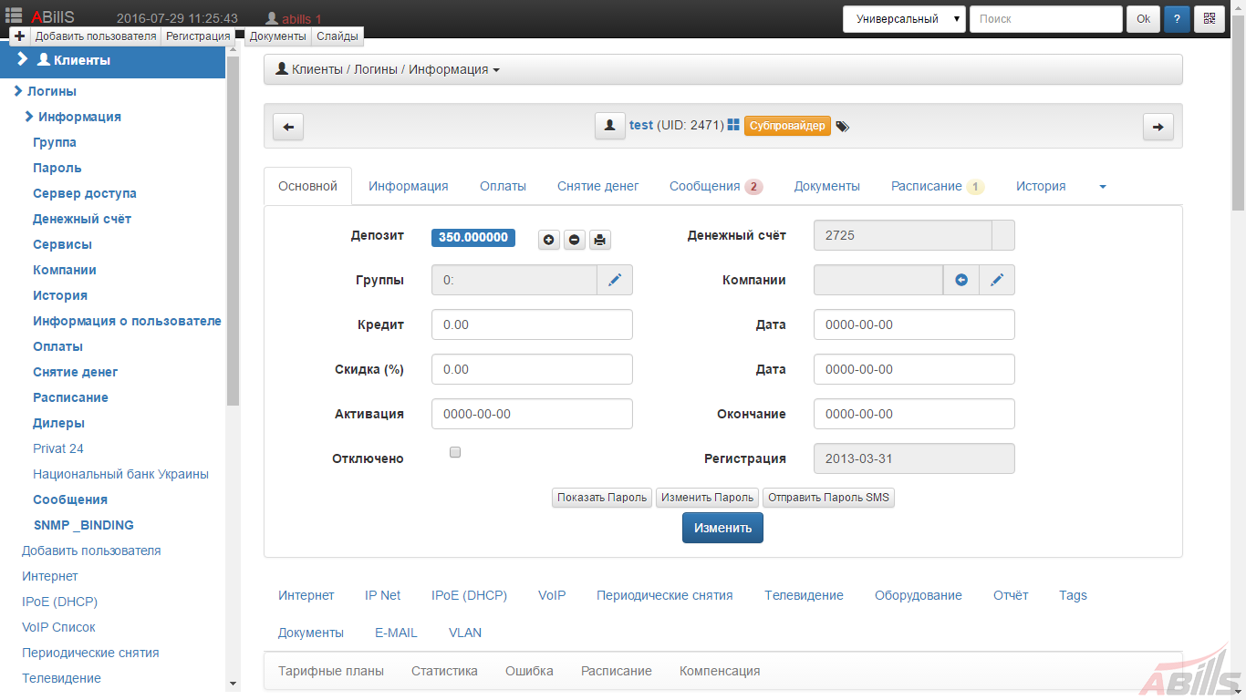Image resolution: width=1246 pixels, height=700 pixels.
Task: Open the Снятие денег tab
Action: pos(598,186)
